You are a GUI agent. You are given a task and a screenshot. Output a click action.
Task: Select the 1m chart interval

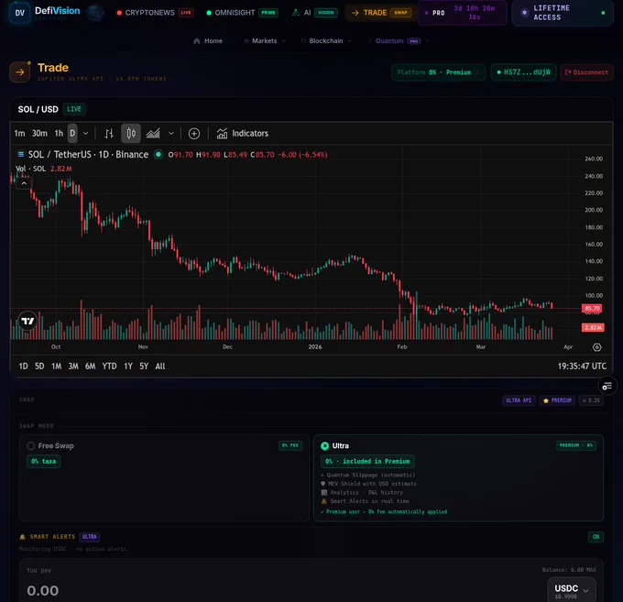coord(19,134)
